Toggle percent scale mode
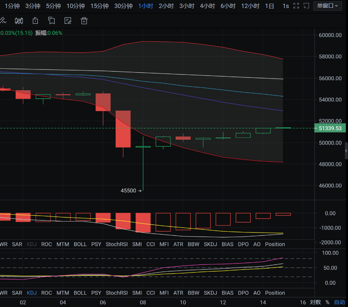 click(327, 302)
